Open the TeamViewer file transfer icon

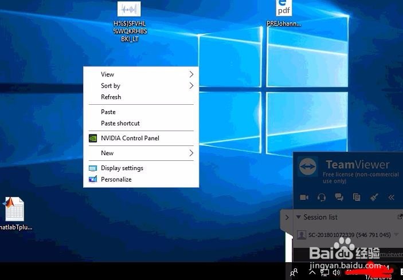[x=357, y=198]
